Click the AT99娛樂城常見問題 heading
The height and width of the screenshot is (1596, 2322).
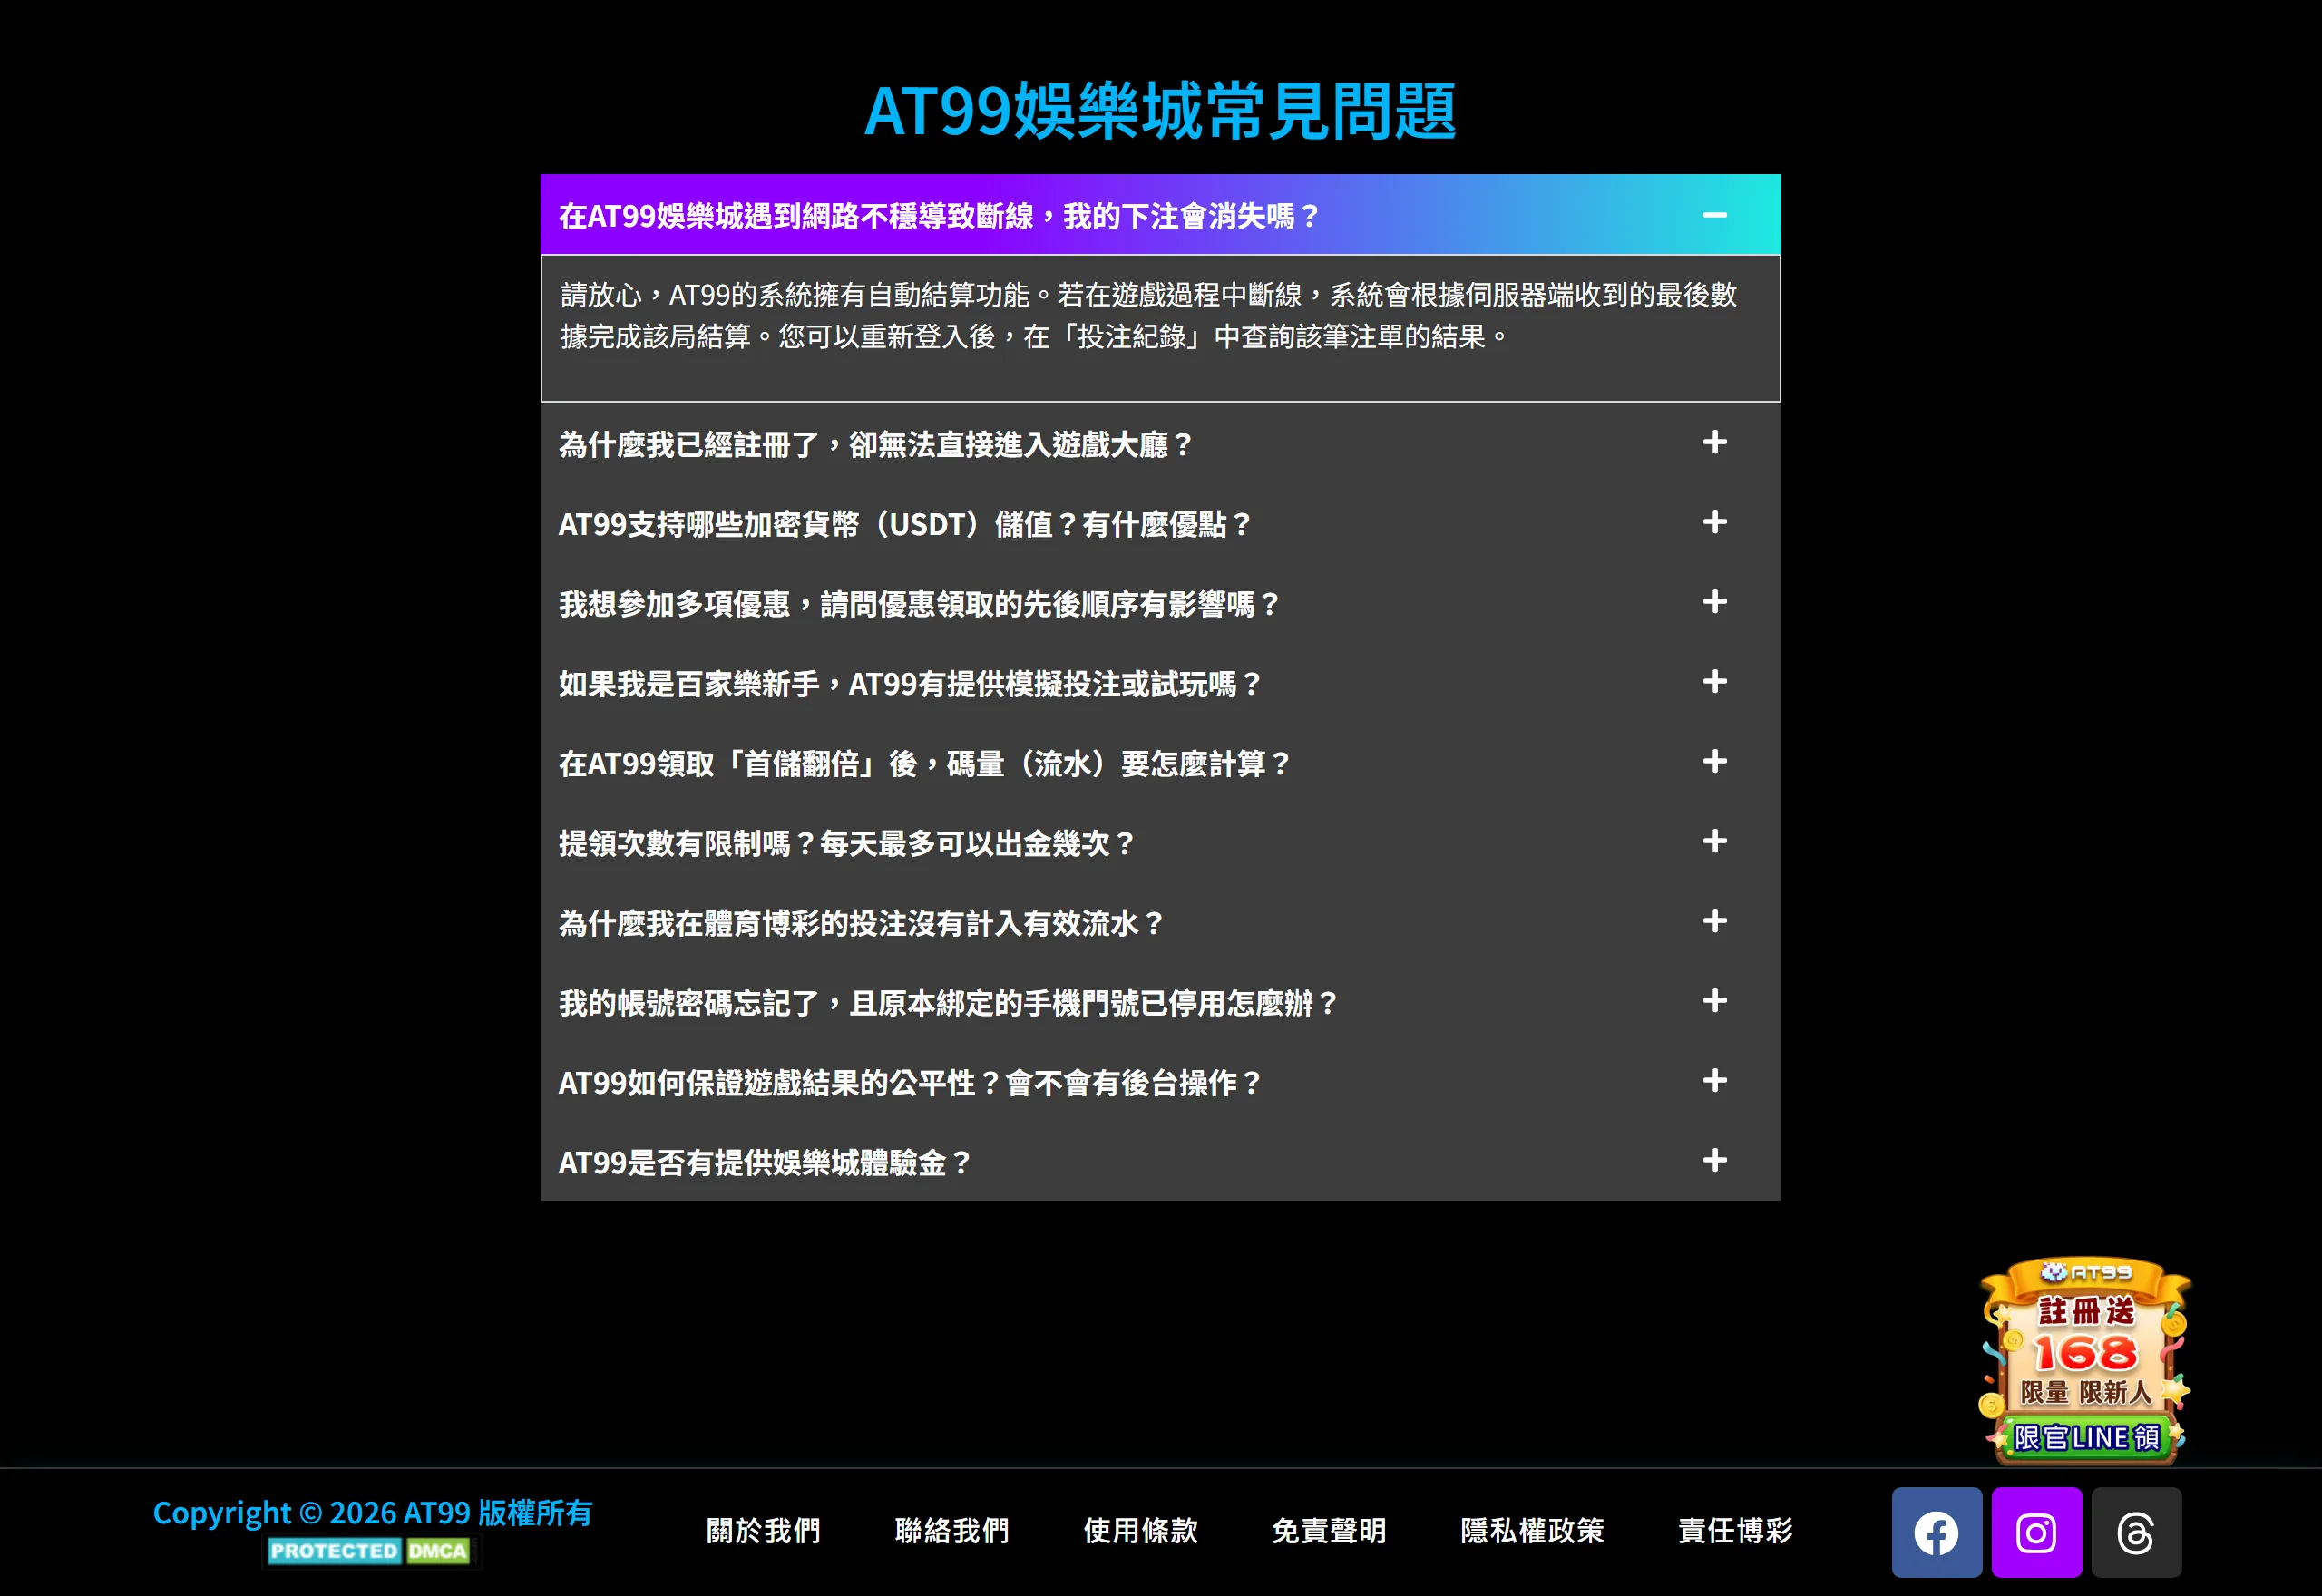tap(1160, 110)
